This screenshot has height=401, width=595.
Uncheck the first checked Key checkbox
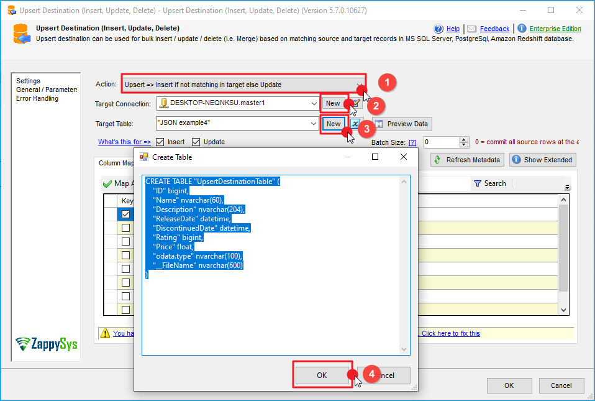(x=125, y=214)
